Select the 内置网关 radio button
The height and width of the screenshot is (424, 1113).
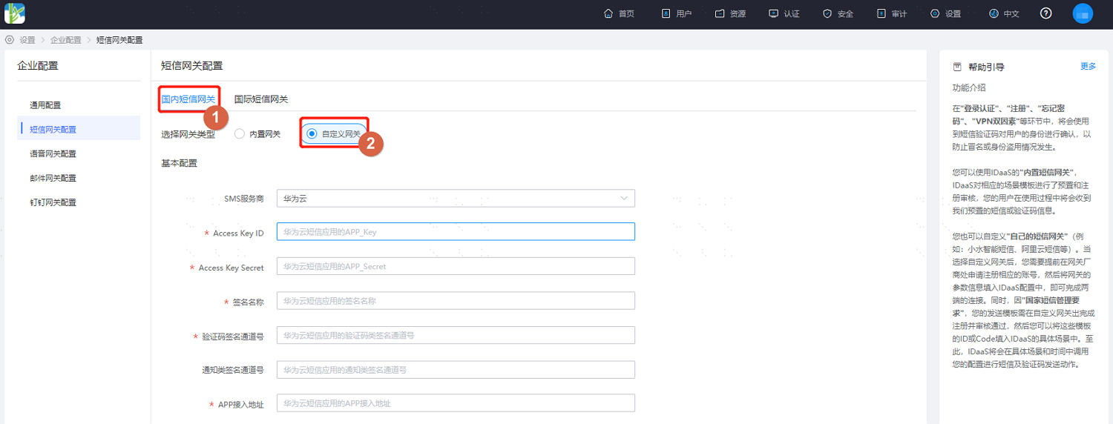point(239,134)
